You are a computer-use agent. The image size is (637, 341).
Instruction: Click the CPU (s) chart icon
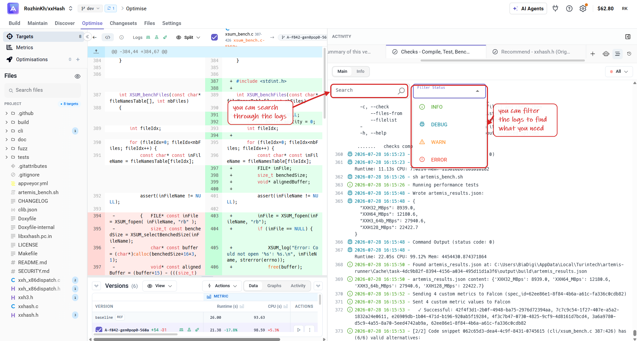click(x=285, y=306)
